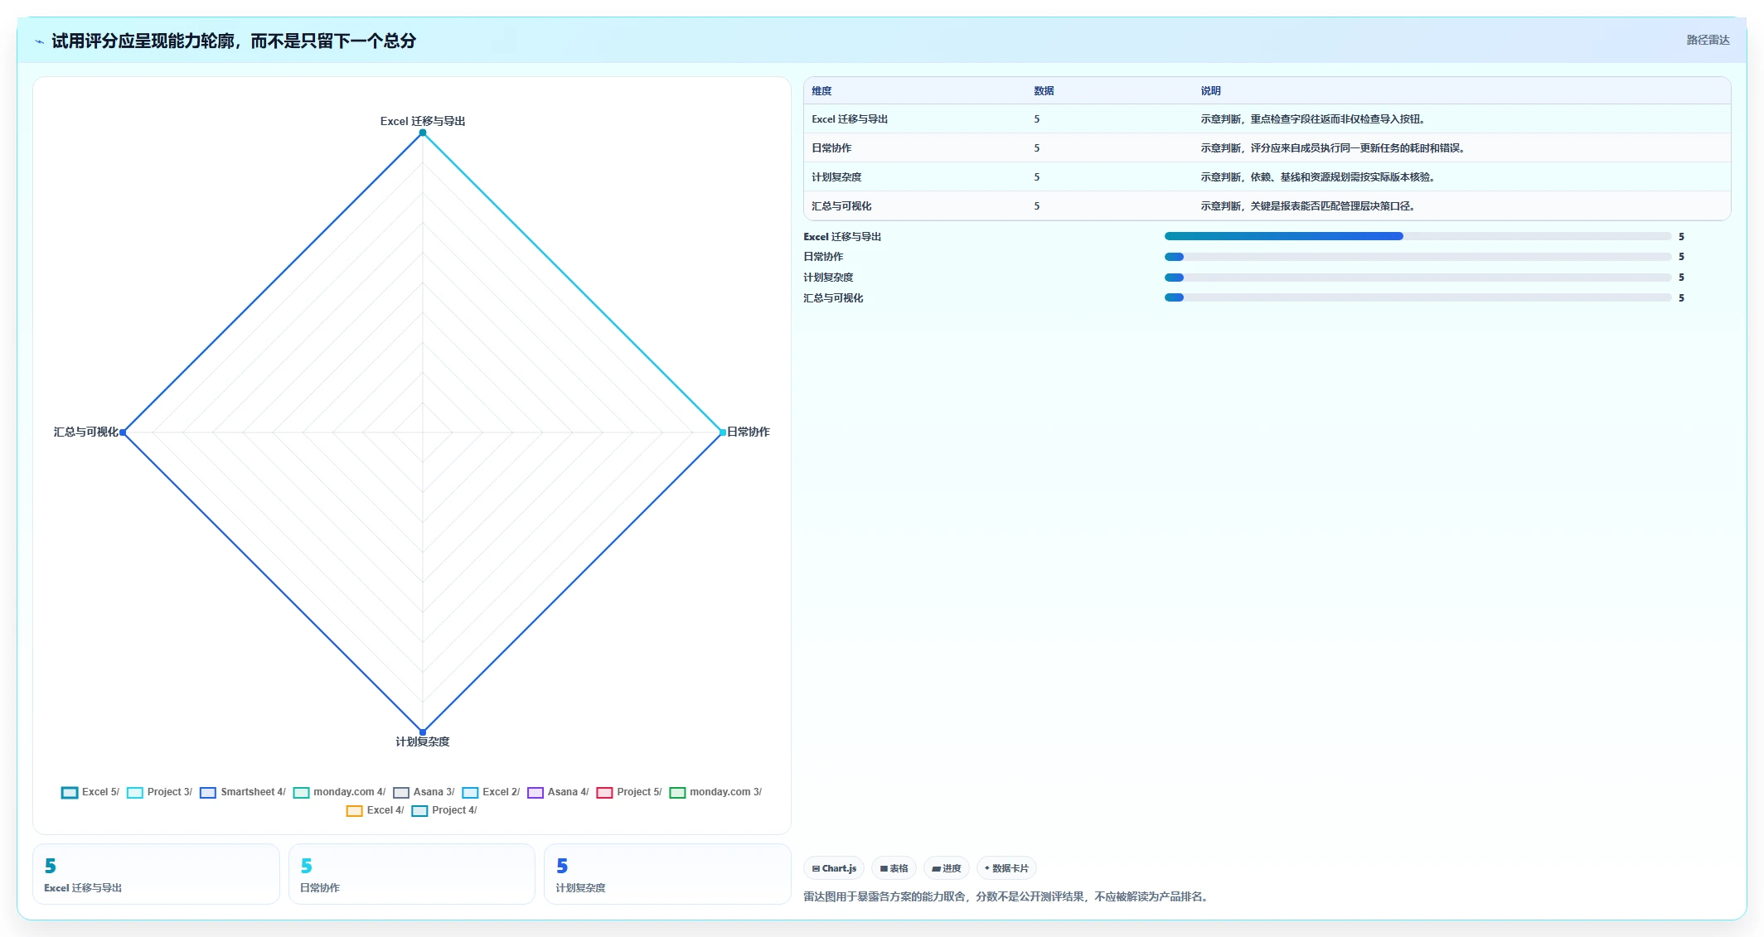Toggle the Project 5/ legend entry
1764x937 pixels.
[x=629, y=792]
